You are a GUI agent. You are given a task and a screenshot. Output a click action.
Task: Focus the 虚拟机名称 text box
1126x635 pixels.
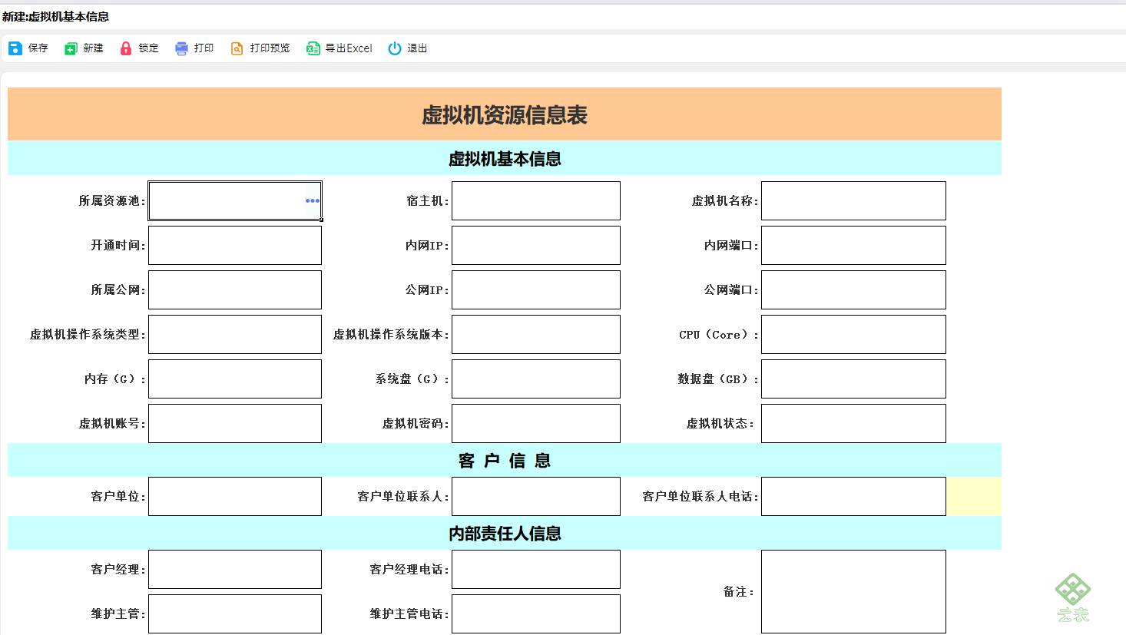point(853,200)
